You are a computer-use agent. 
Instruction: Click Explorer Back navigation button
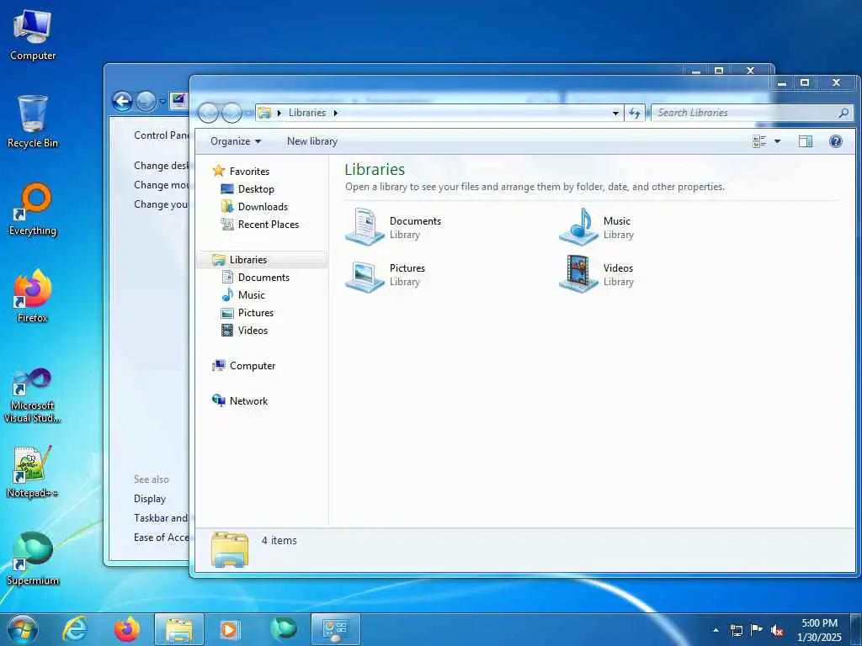209,113
